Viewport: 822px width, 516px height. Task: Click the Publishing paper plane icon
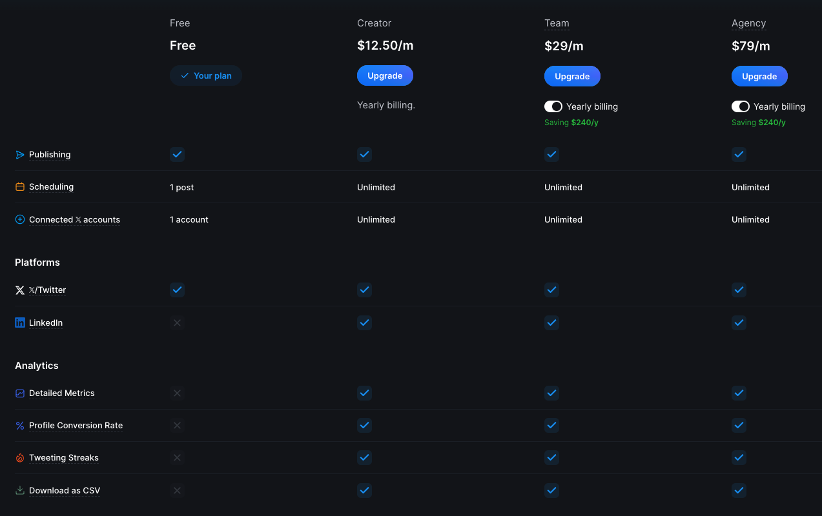[20, 155]
